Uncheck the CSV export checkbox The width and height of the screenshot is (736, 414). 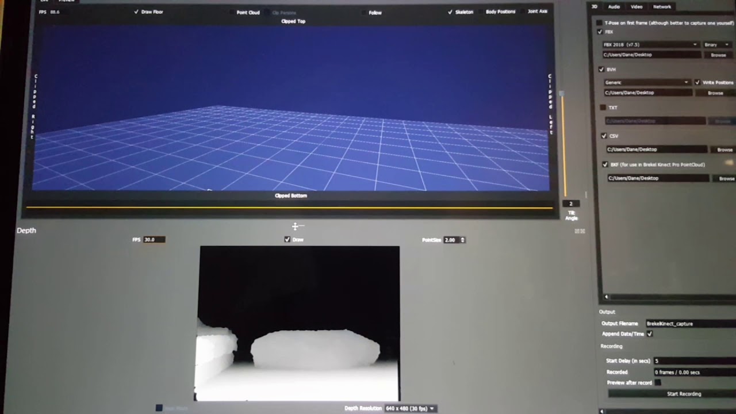point(604,136)
